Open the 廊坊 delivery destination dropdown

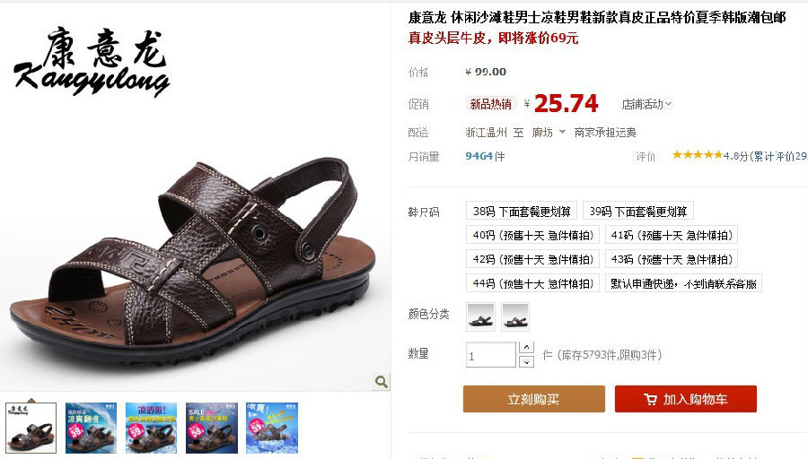549,133
